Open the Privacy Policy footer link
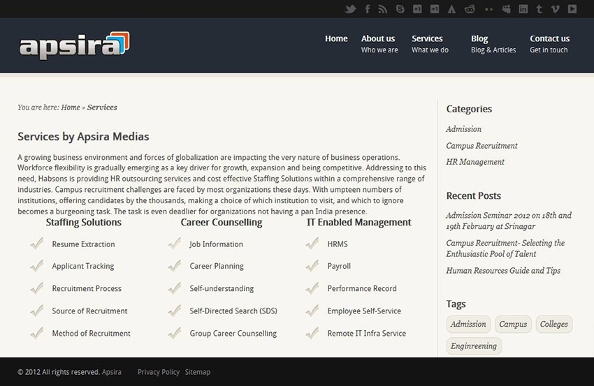594x386 pixels. pyautogui.click(x=159, y=372)
